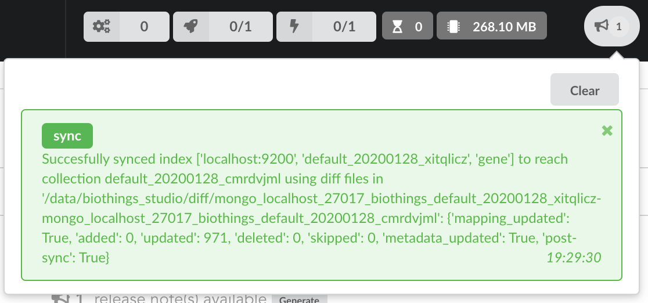
Task: Clear all notifications
Action: 584,90
